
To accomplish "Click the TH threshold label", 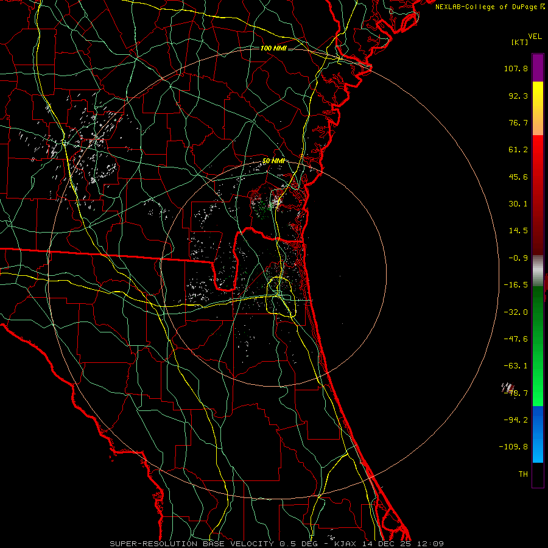I will (523, 474).
